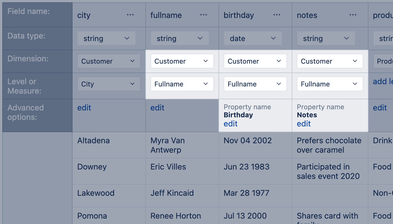Open the notes column more-options icon
The height and width of the screenshot is (224, 393).
pos(353,15)
